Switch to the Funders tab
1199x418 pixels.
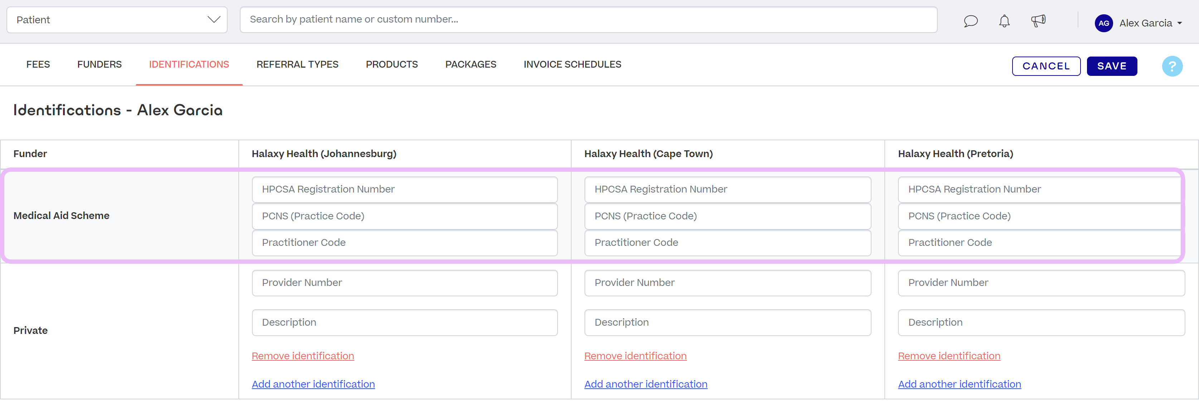(99, 64)
